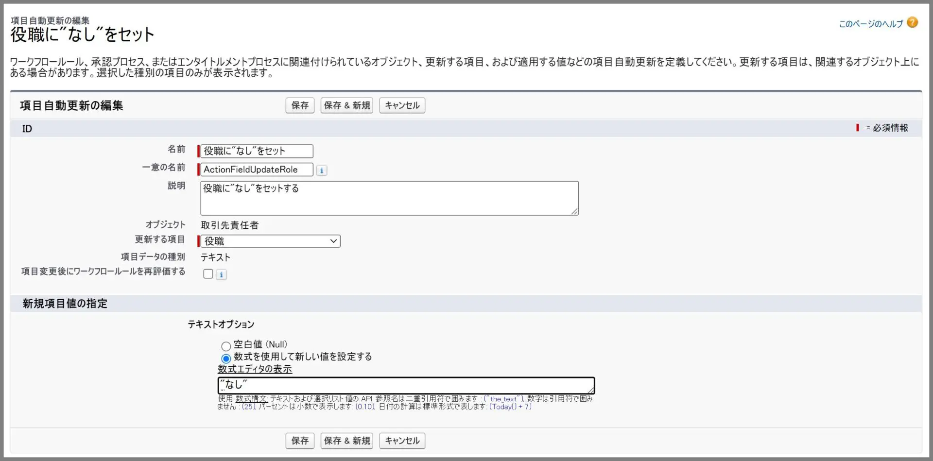Click the bottom キャンセル button
Viewport: 933px width, 461px height.
pyautogui.click(x=402, y=441)
